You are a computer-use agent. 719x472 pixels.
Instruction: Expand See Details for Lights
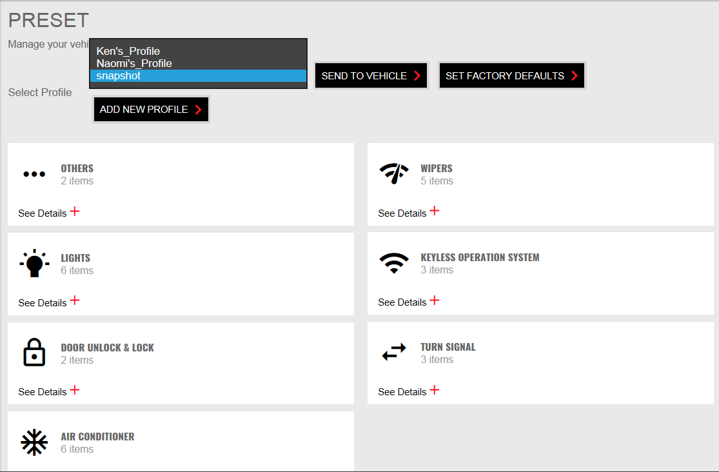point(75,300)
